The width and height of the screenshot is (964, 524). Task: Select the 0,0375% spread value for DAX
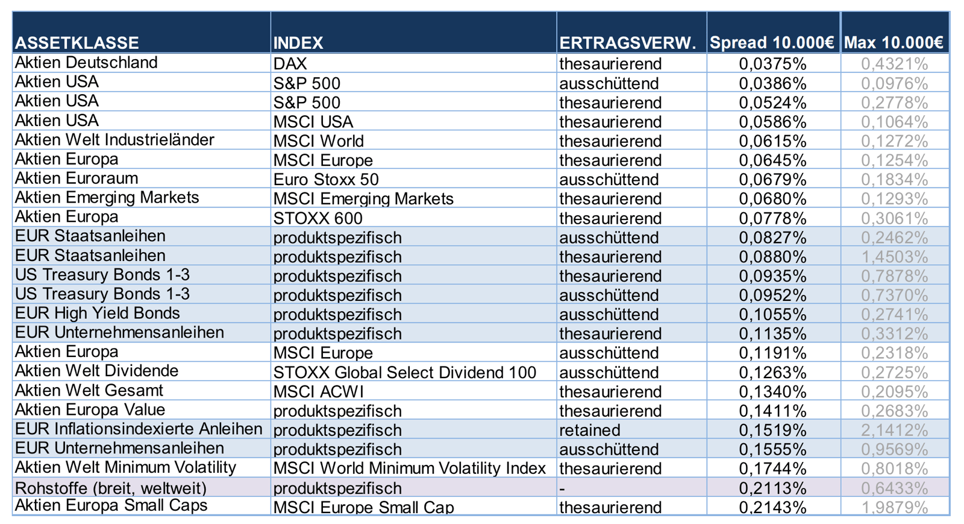772,64
